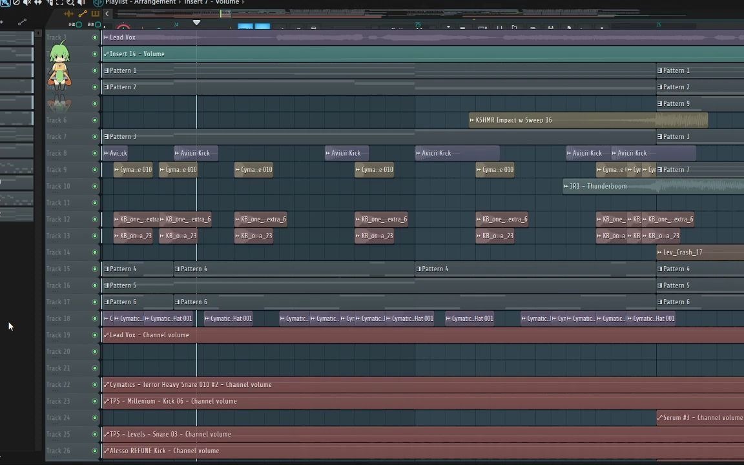Select the Track 12 header
The image size is (744, 465).
72,219
